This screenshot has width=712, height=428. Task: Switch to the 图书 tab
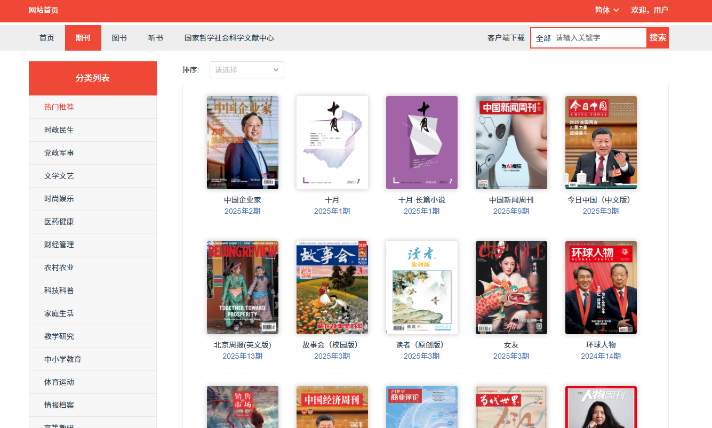click(119, 38)
